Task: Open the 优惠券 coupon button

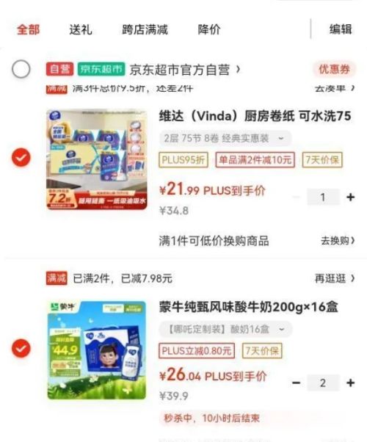Action: pos(334,69)
